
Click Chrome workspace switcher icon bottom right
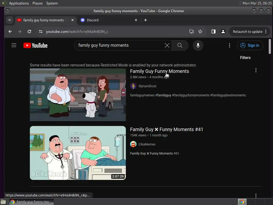coord(242,202)
